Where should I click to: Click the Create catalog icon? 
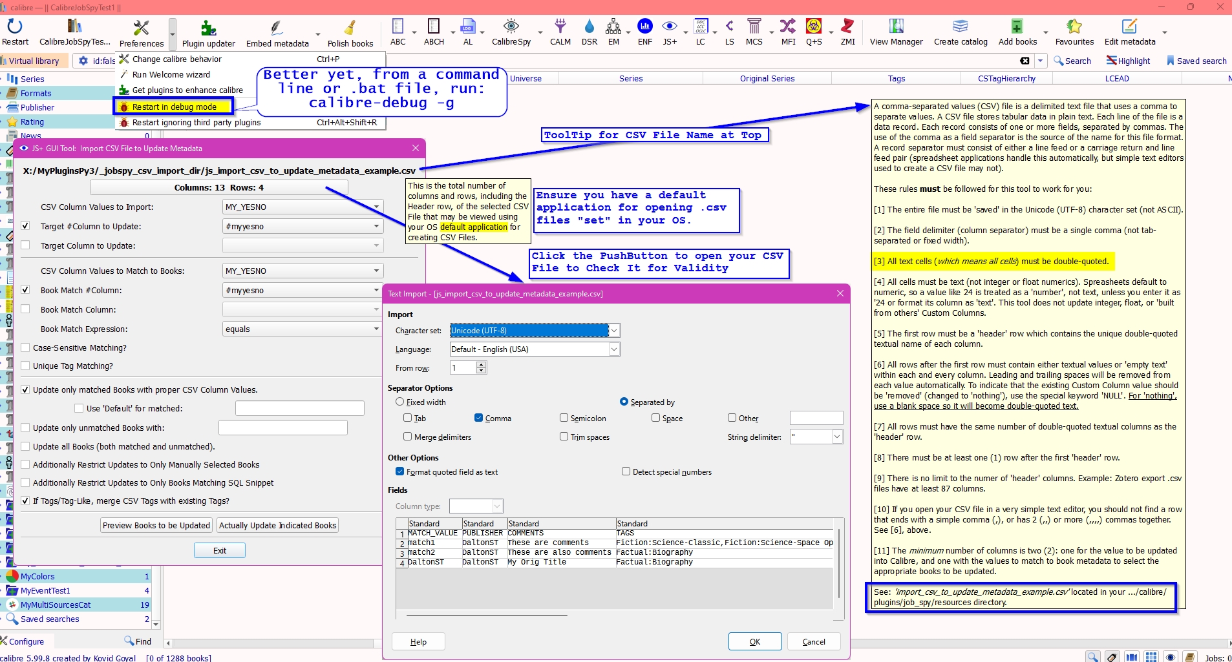coord(961,26)
